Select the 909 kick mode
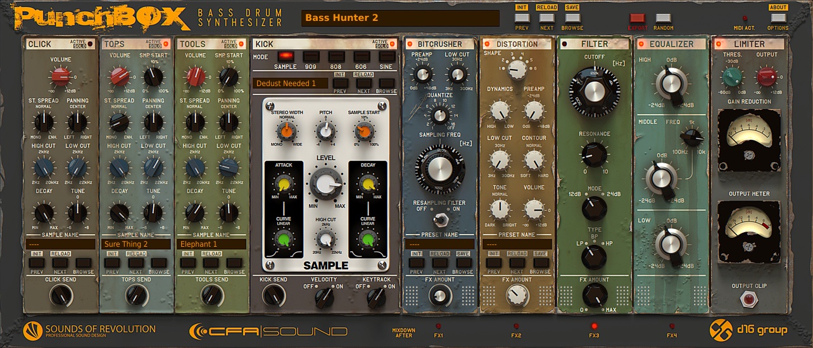The image size is (813, 348). 311,56
